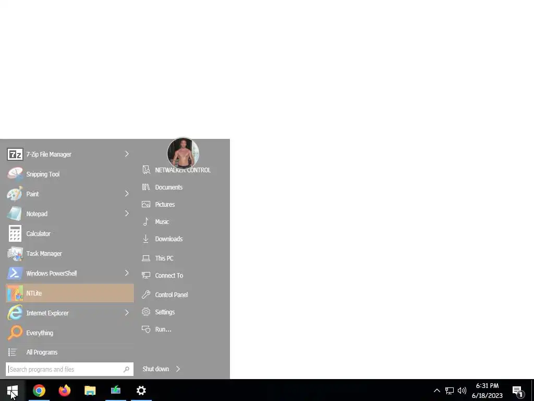Expand Paint recent files arrow

pyautogui.click(x=127, y=194)
